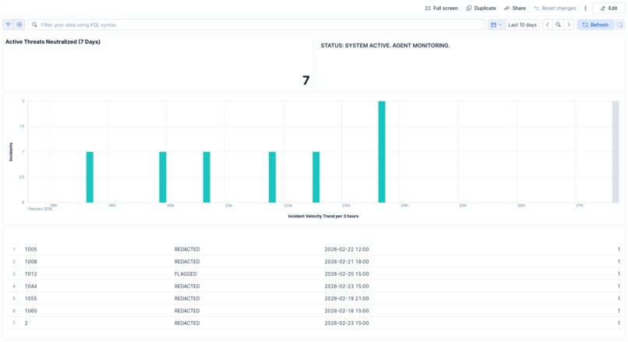Click 'REDACTED' in the 1005 row
The image size is (628, 342).
point(187,249)
